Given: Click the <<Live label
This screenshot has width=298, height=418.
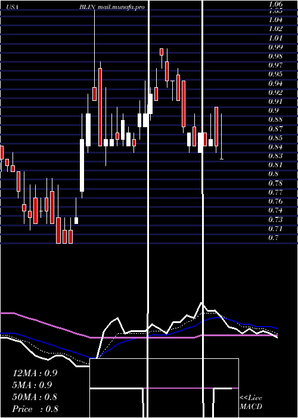Looking at the screenshot, I should 251,398.
